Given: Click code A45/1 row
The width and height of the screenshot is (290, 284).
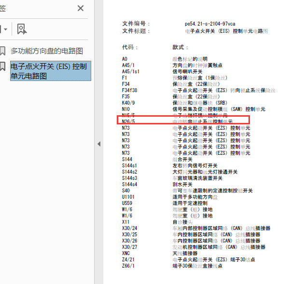Looking at the screenshot, I should [172, 66].
